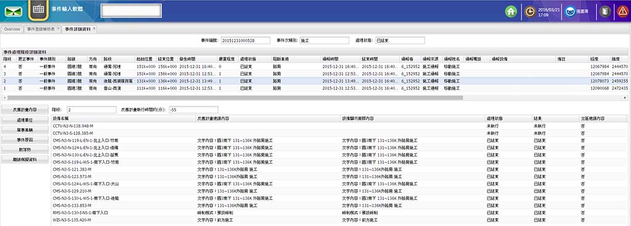Click the third left-panel button
The image size is (631, 226).
click(x=25, y=130)
